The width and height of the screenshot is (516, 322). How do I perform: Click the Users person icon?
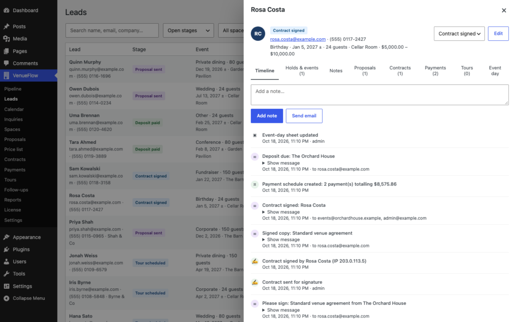(x=7, y=262)
